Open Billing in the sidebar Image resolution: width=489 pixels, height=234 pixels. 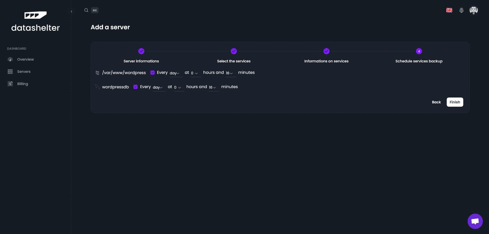click(22, 84)
